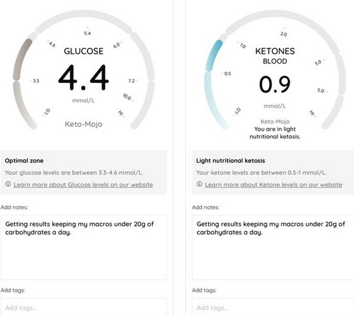Viewport: 354px width, 316px height.
Task: Click the ketones Add tags field
Action: 273,307
